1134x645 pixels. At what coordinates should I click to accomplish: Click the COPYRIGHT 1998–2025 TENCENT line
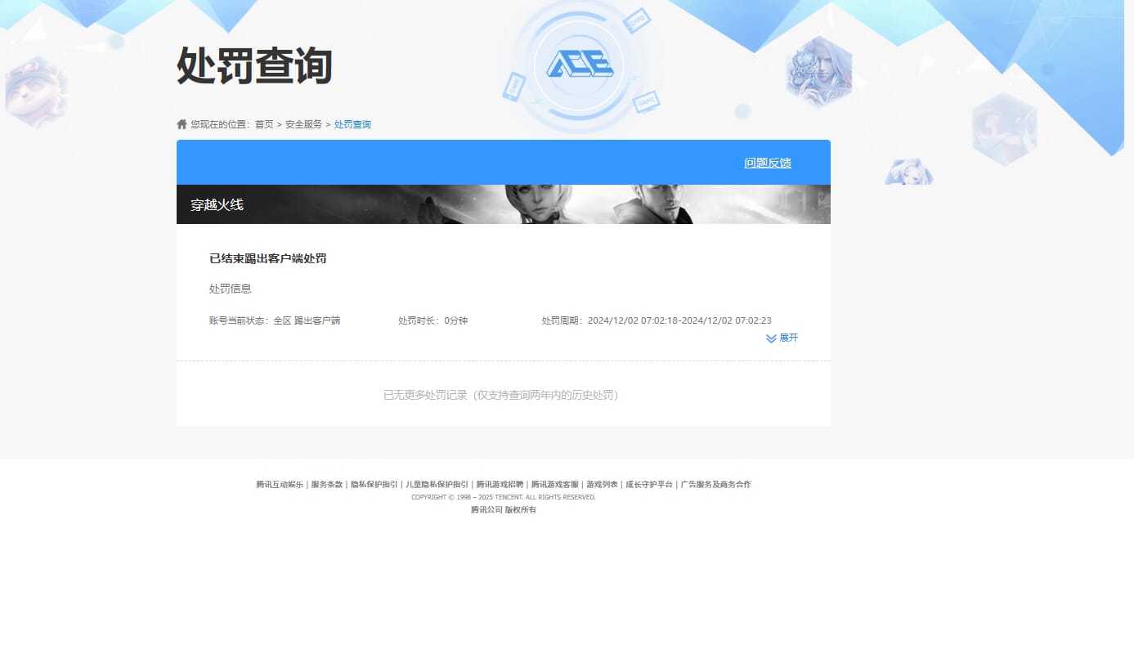point(504,497)
